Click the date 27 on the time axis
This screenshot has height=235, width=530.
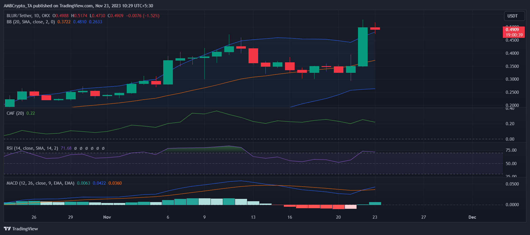[x=424, y=217]
